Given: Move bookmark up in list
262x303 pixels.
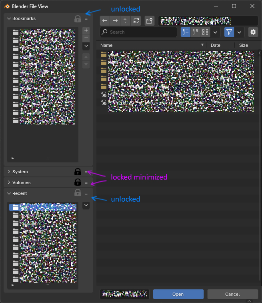Looking at the screenshot, I should [x=86, y=57].
